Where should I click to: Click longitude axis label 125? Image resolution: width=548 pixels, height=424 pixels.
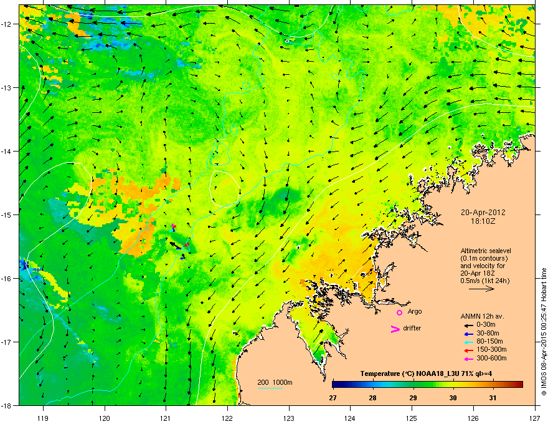412,418
